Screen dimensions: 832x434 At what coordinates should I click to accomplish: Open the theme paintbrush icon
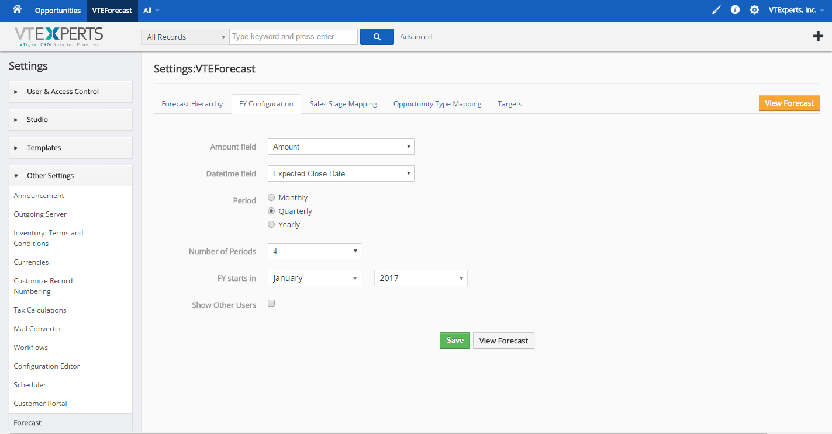pyautogui.click(x=716, y=10)
